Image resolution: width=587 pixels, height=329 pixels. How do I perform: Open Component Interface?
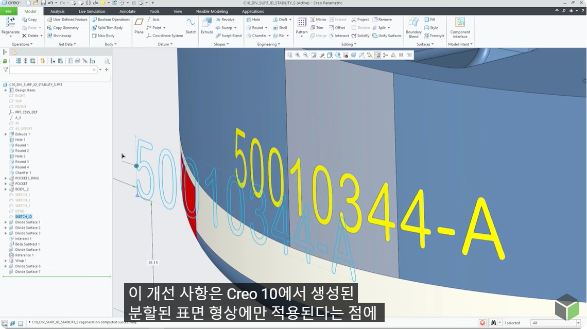pyautogui.click(x=460, y=27)
